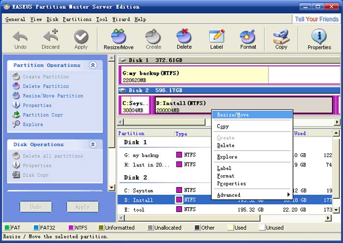
Task: Click the Create toolbar icon
Action: tap(153, 36)
